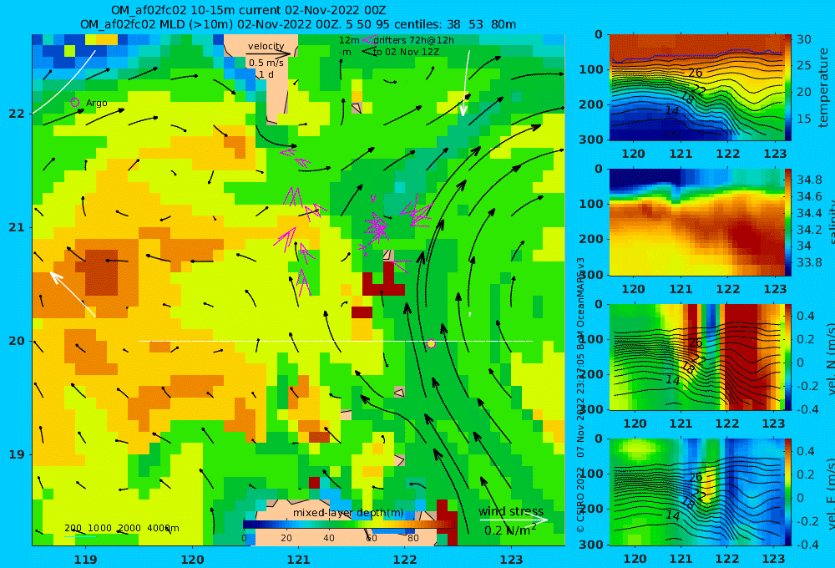
Task: Click the white wind stress legend arrow
Action: (513, 520)
